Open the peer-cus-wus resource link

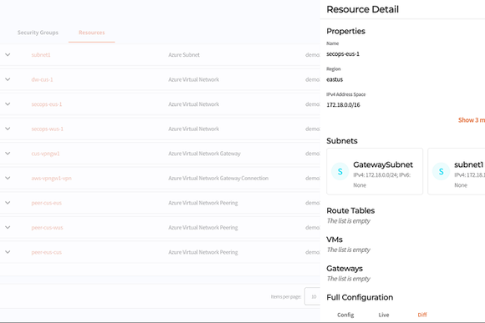[x=47, y=228]
